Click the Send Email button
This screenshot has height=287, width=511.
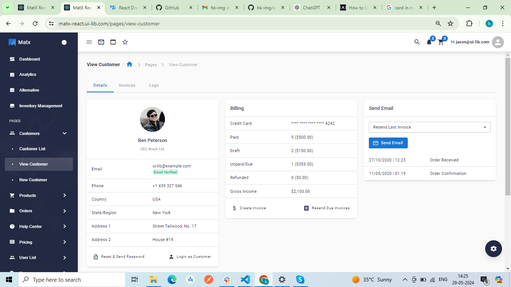tap(388, 143)
